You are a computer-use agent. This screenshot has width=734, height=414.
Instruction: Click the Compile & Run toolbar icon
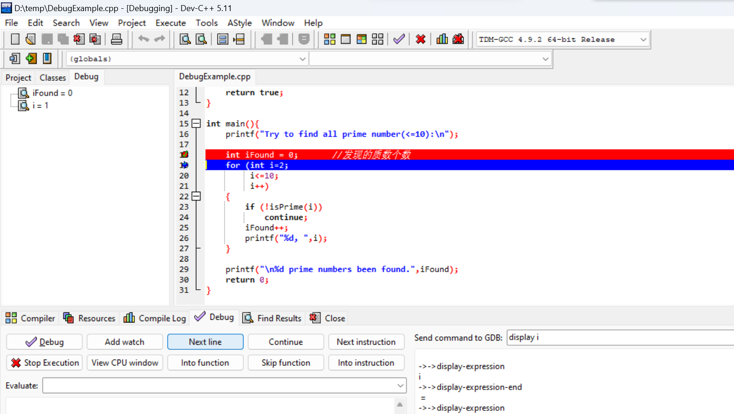(x=361, y=39)
